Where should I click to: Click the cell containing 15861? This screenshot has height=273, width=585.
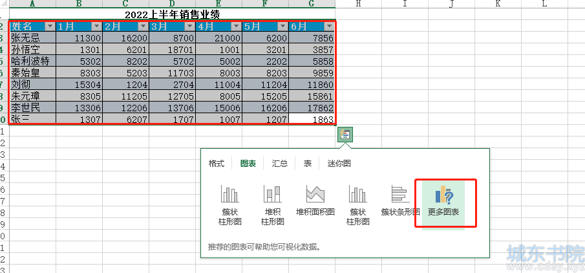312,96
